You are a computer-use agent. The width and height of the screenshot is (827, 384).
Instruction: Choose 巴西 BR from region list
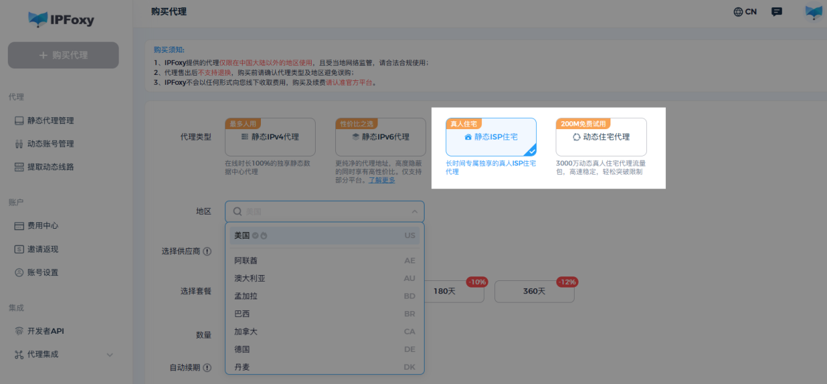point(325,314)
